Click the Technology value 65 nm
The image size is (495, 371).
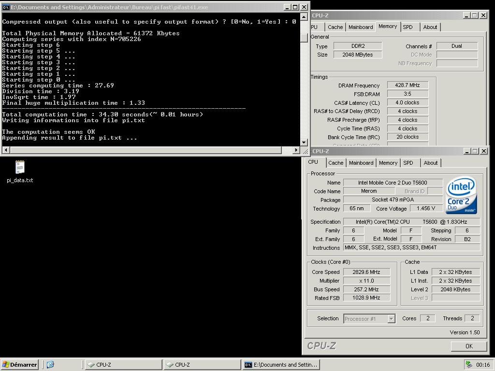[x=357, y=209]
